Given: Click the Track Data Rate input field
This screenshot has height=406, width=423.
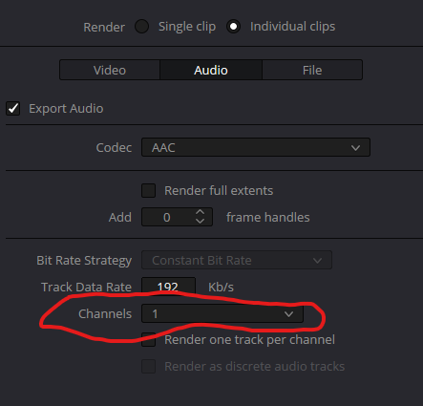Looking at the screenshot, I should pyautogui.click(x=168, y=286).
